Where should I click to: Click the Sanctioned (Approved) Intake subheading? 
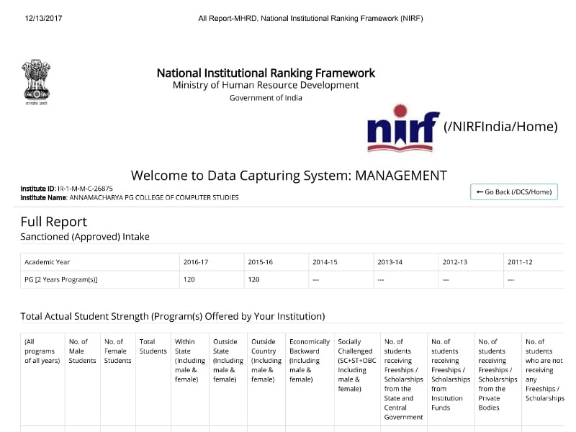pos(85,236)
